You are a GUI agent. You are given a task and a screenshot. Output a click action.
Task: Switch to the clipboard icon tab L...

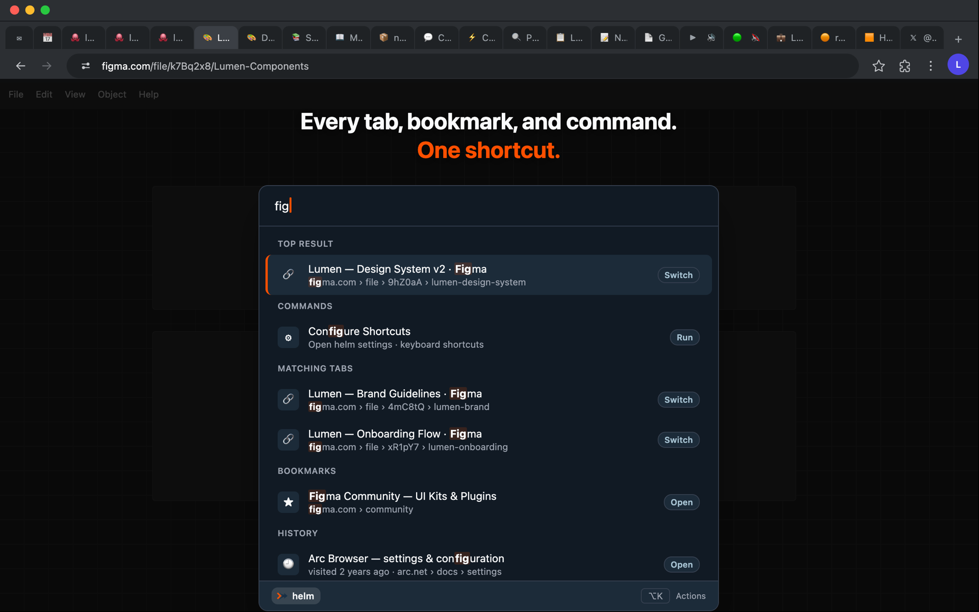pos(569,38)
